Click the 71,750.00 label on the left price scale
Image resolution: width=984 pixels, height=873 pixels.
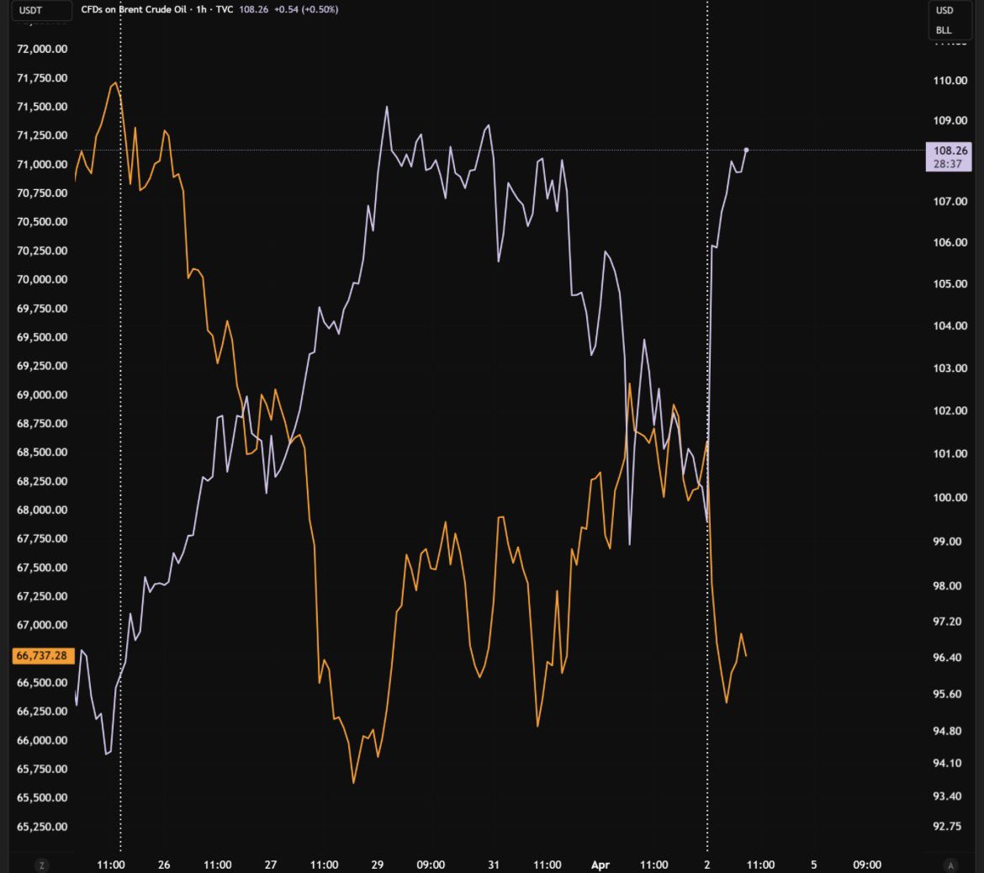tap(42, 78)
